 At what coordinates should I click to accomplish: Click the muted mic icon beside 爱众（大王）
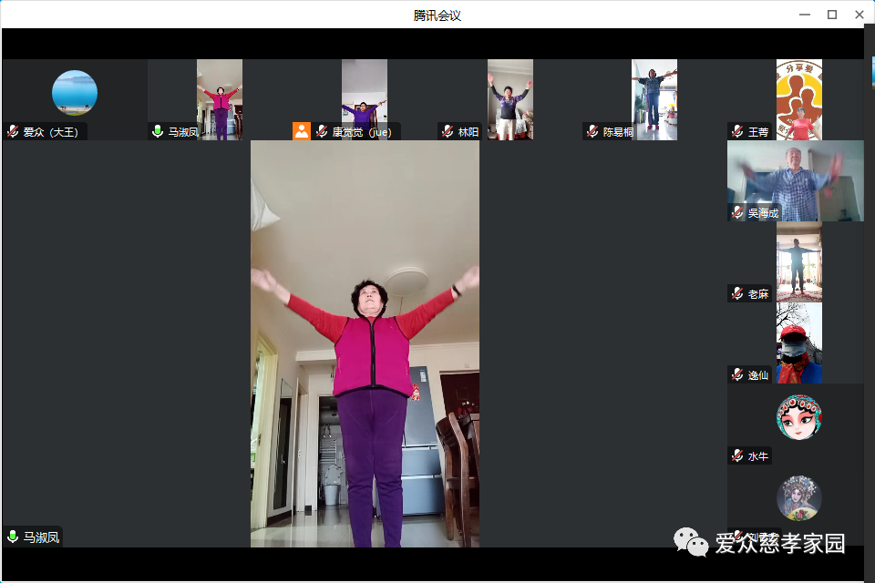pyautogui.click(x=13, y=132)
